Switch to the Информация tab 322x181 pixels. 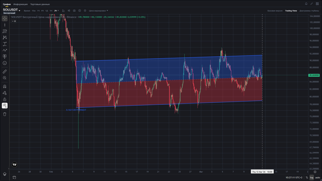[x=21, y=4]
